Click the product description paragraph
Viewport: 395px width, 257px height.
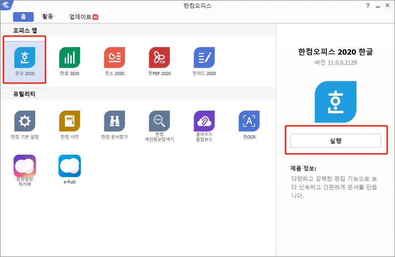[x=334, y=187]
